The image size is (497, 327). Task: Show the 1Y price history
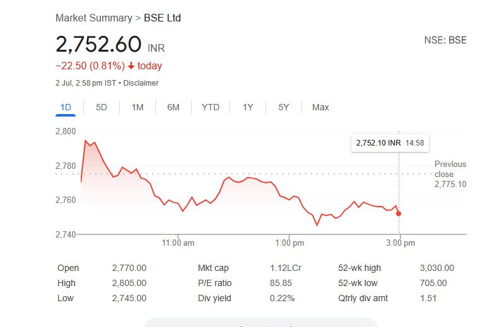click(248, 107)
